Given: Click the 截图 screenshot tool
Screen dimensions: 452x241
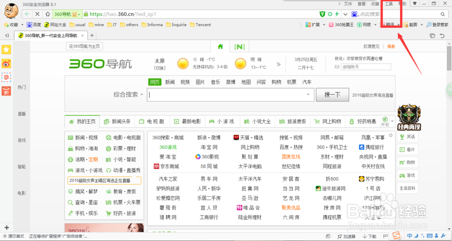Looking at the screenshot, I should tap(410, 25).
